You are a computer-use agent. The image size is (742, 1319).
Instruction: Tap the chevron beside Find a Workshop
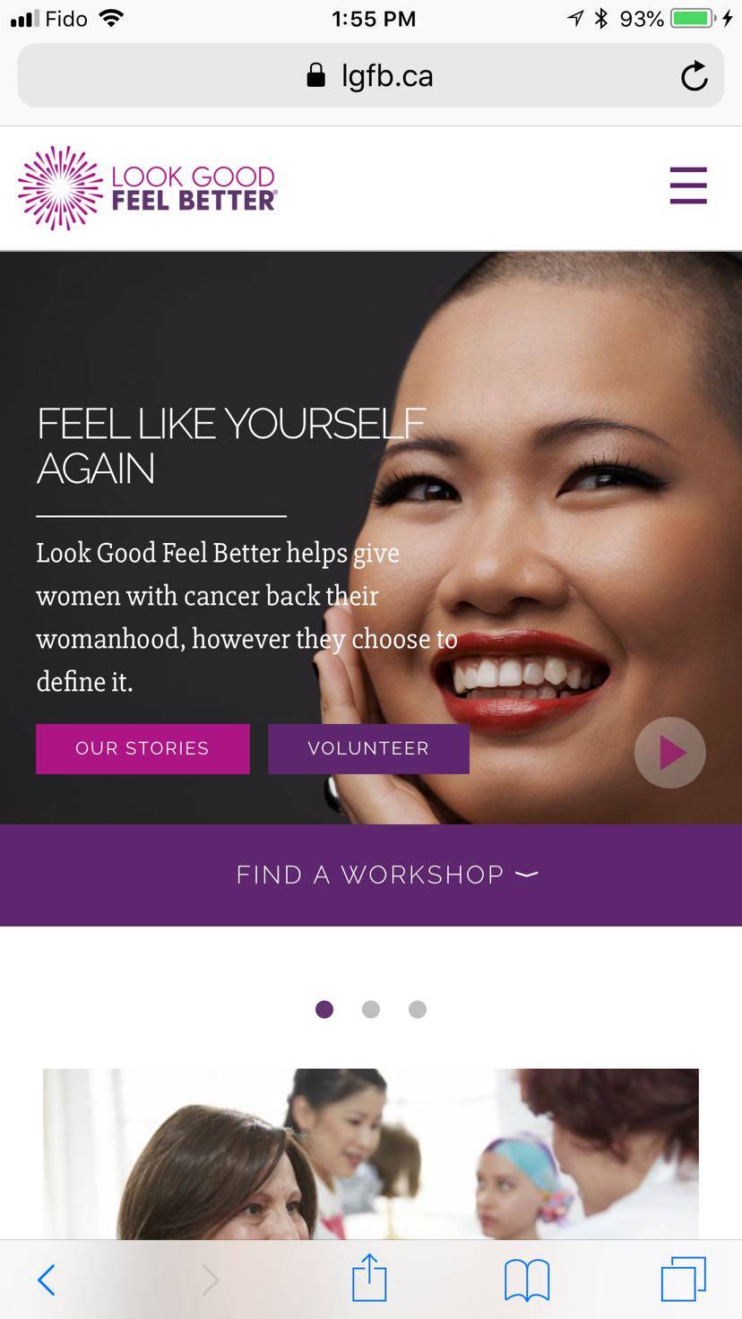click(527, 875)
